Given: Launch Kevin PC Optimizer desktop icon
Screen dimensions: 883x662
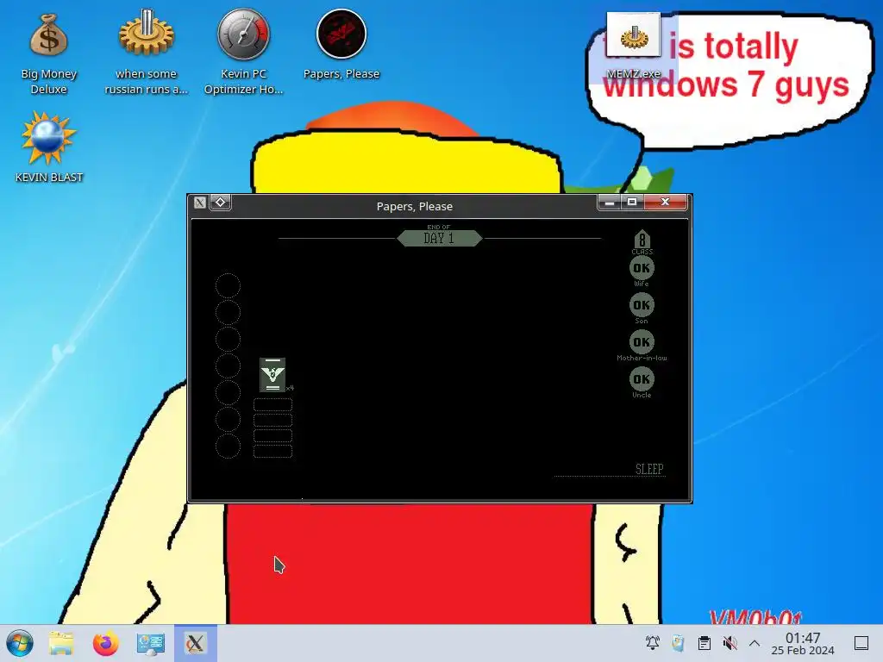Looking at the screenshot, I should coord(244,52).
